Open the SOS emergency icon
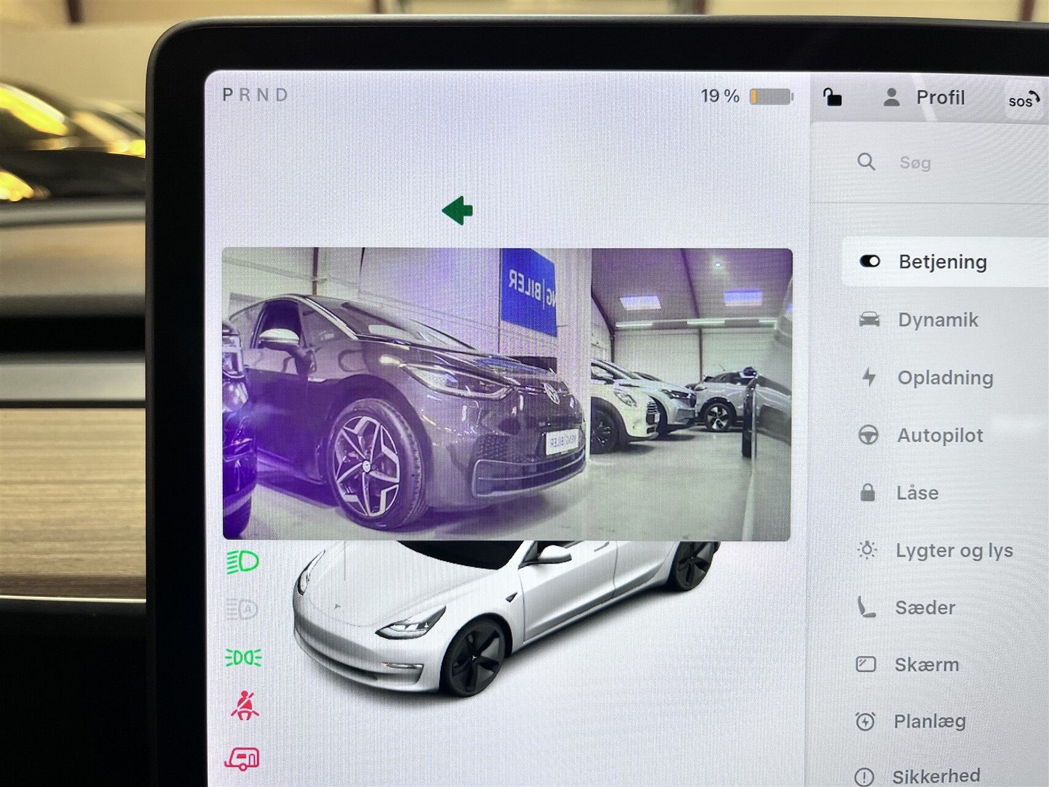This screenshot has width=1049, height=787. (1023, 100)
